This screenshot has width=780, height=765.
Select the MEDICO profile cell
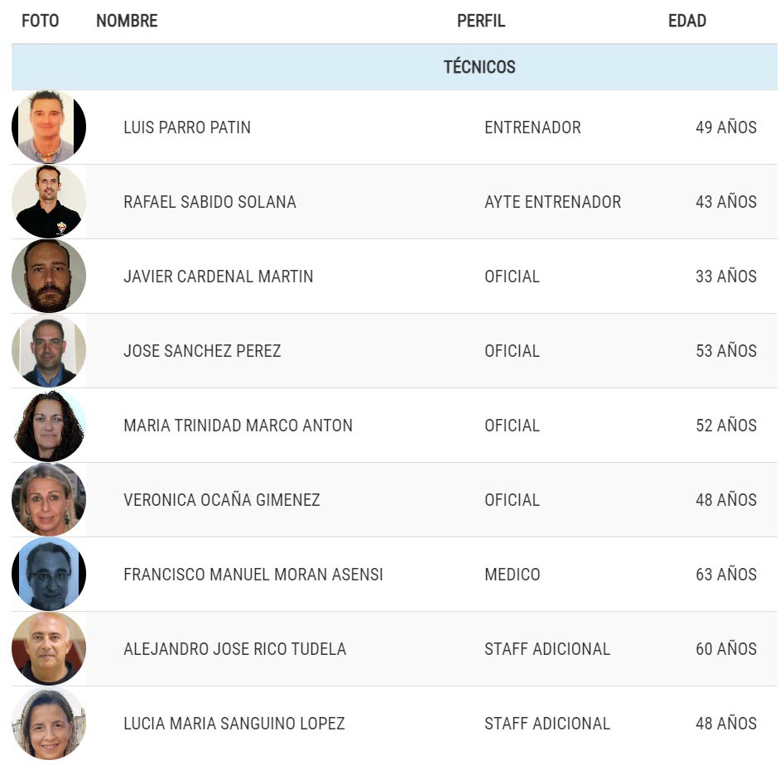pyautogui.click(x=513, y=575)
